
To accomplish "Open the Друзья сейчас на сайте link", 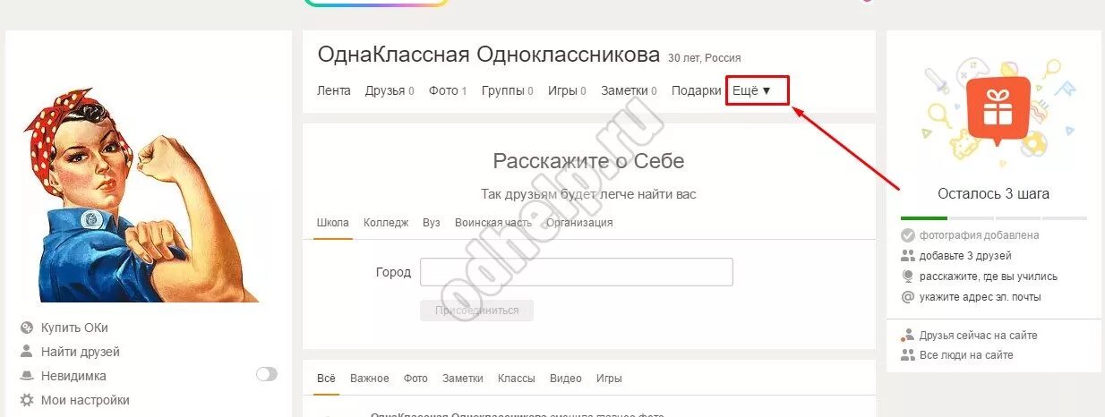I will 979,336.
